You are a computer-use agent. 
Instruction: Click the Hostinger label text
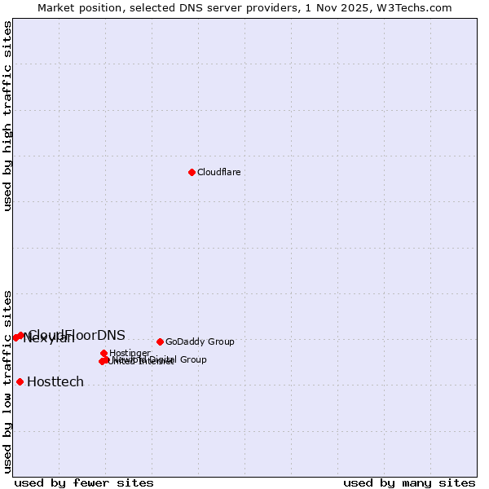click(x=130, y=353)
